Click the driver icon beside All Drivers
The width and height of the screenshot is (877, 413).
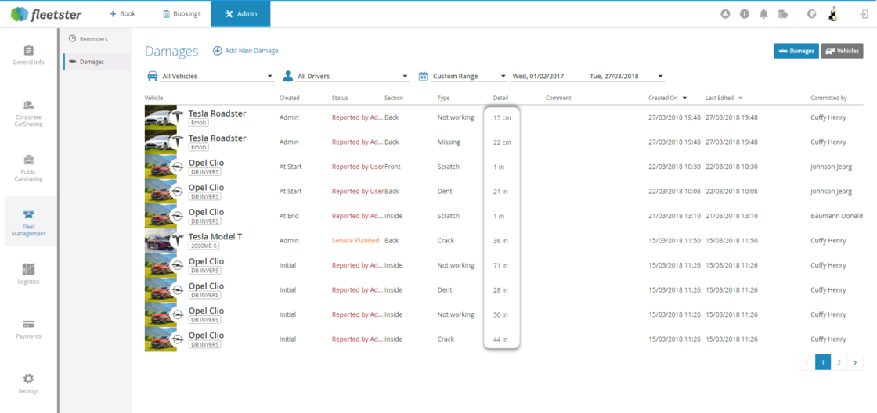288,76
